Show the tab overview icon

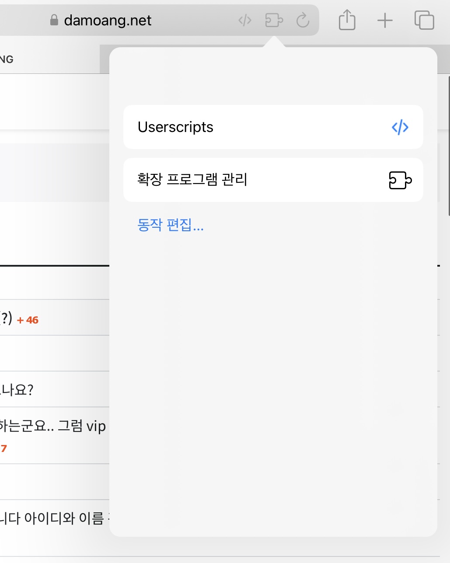(424, 20)
